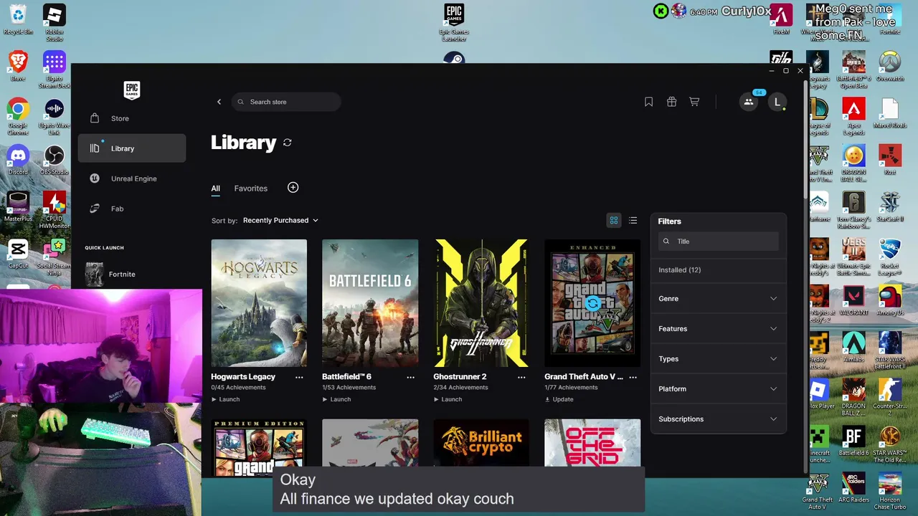
Task: Go back with the left arrow
Action: pos(219,102)
